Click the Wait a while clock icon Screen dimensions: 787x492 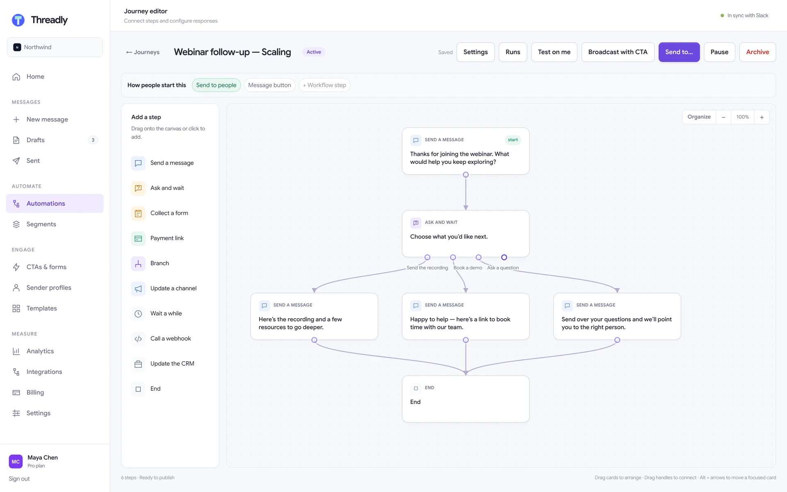click(138, 314)
